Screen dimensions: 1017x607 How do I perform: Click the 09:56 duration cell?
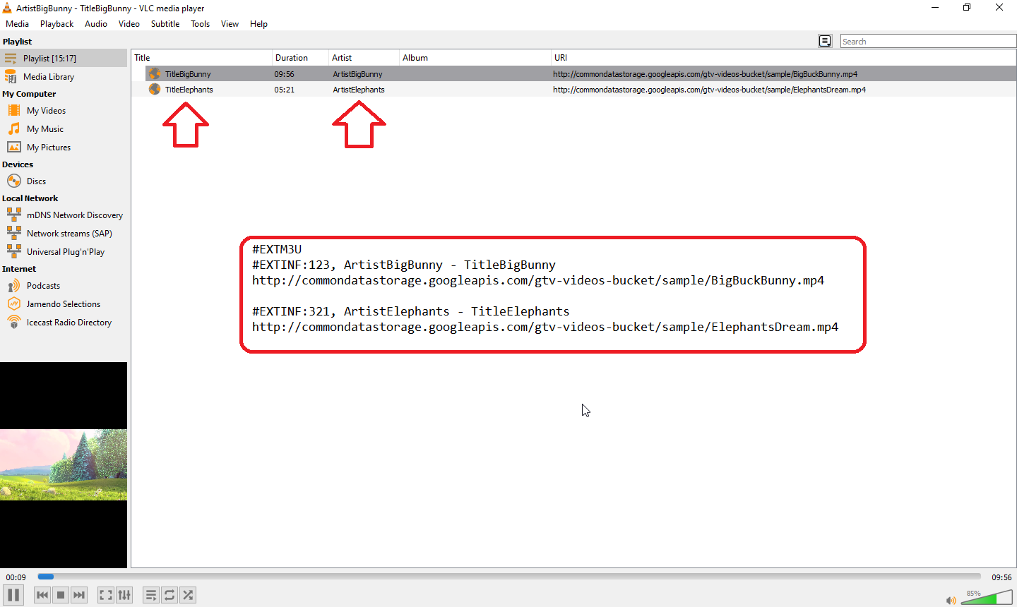click(285, 74)
